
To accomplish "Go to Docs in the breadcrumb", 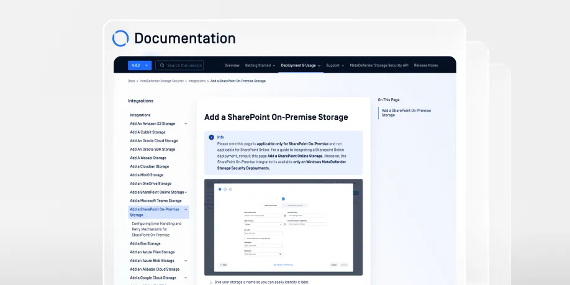I will tap(131, 81).
